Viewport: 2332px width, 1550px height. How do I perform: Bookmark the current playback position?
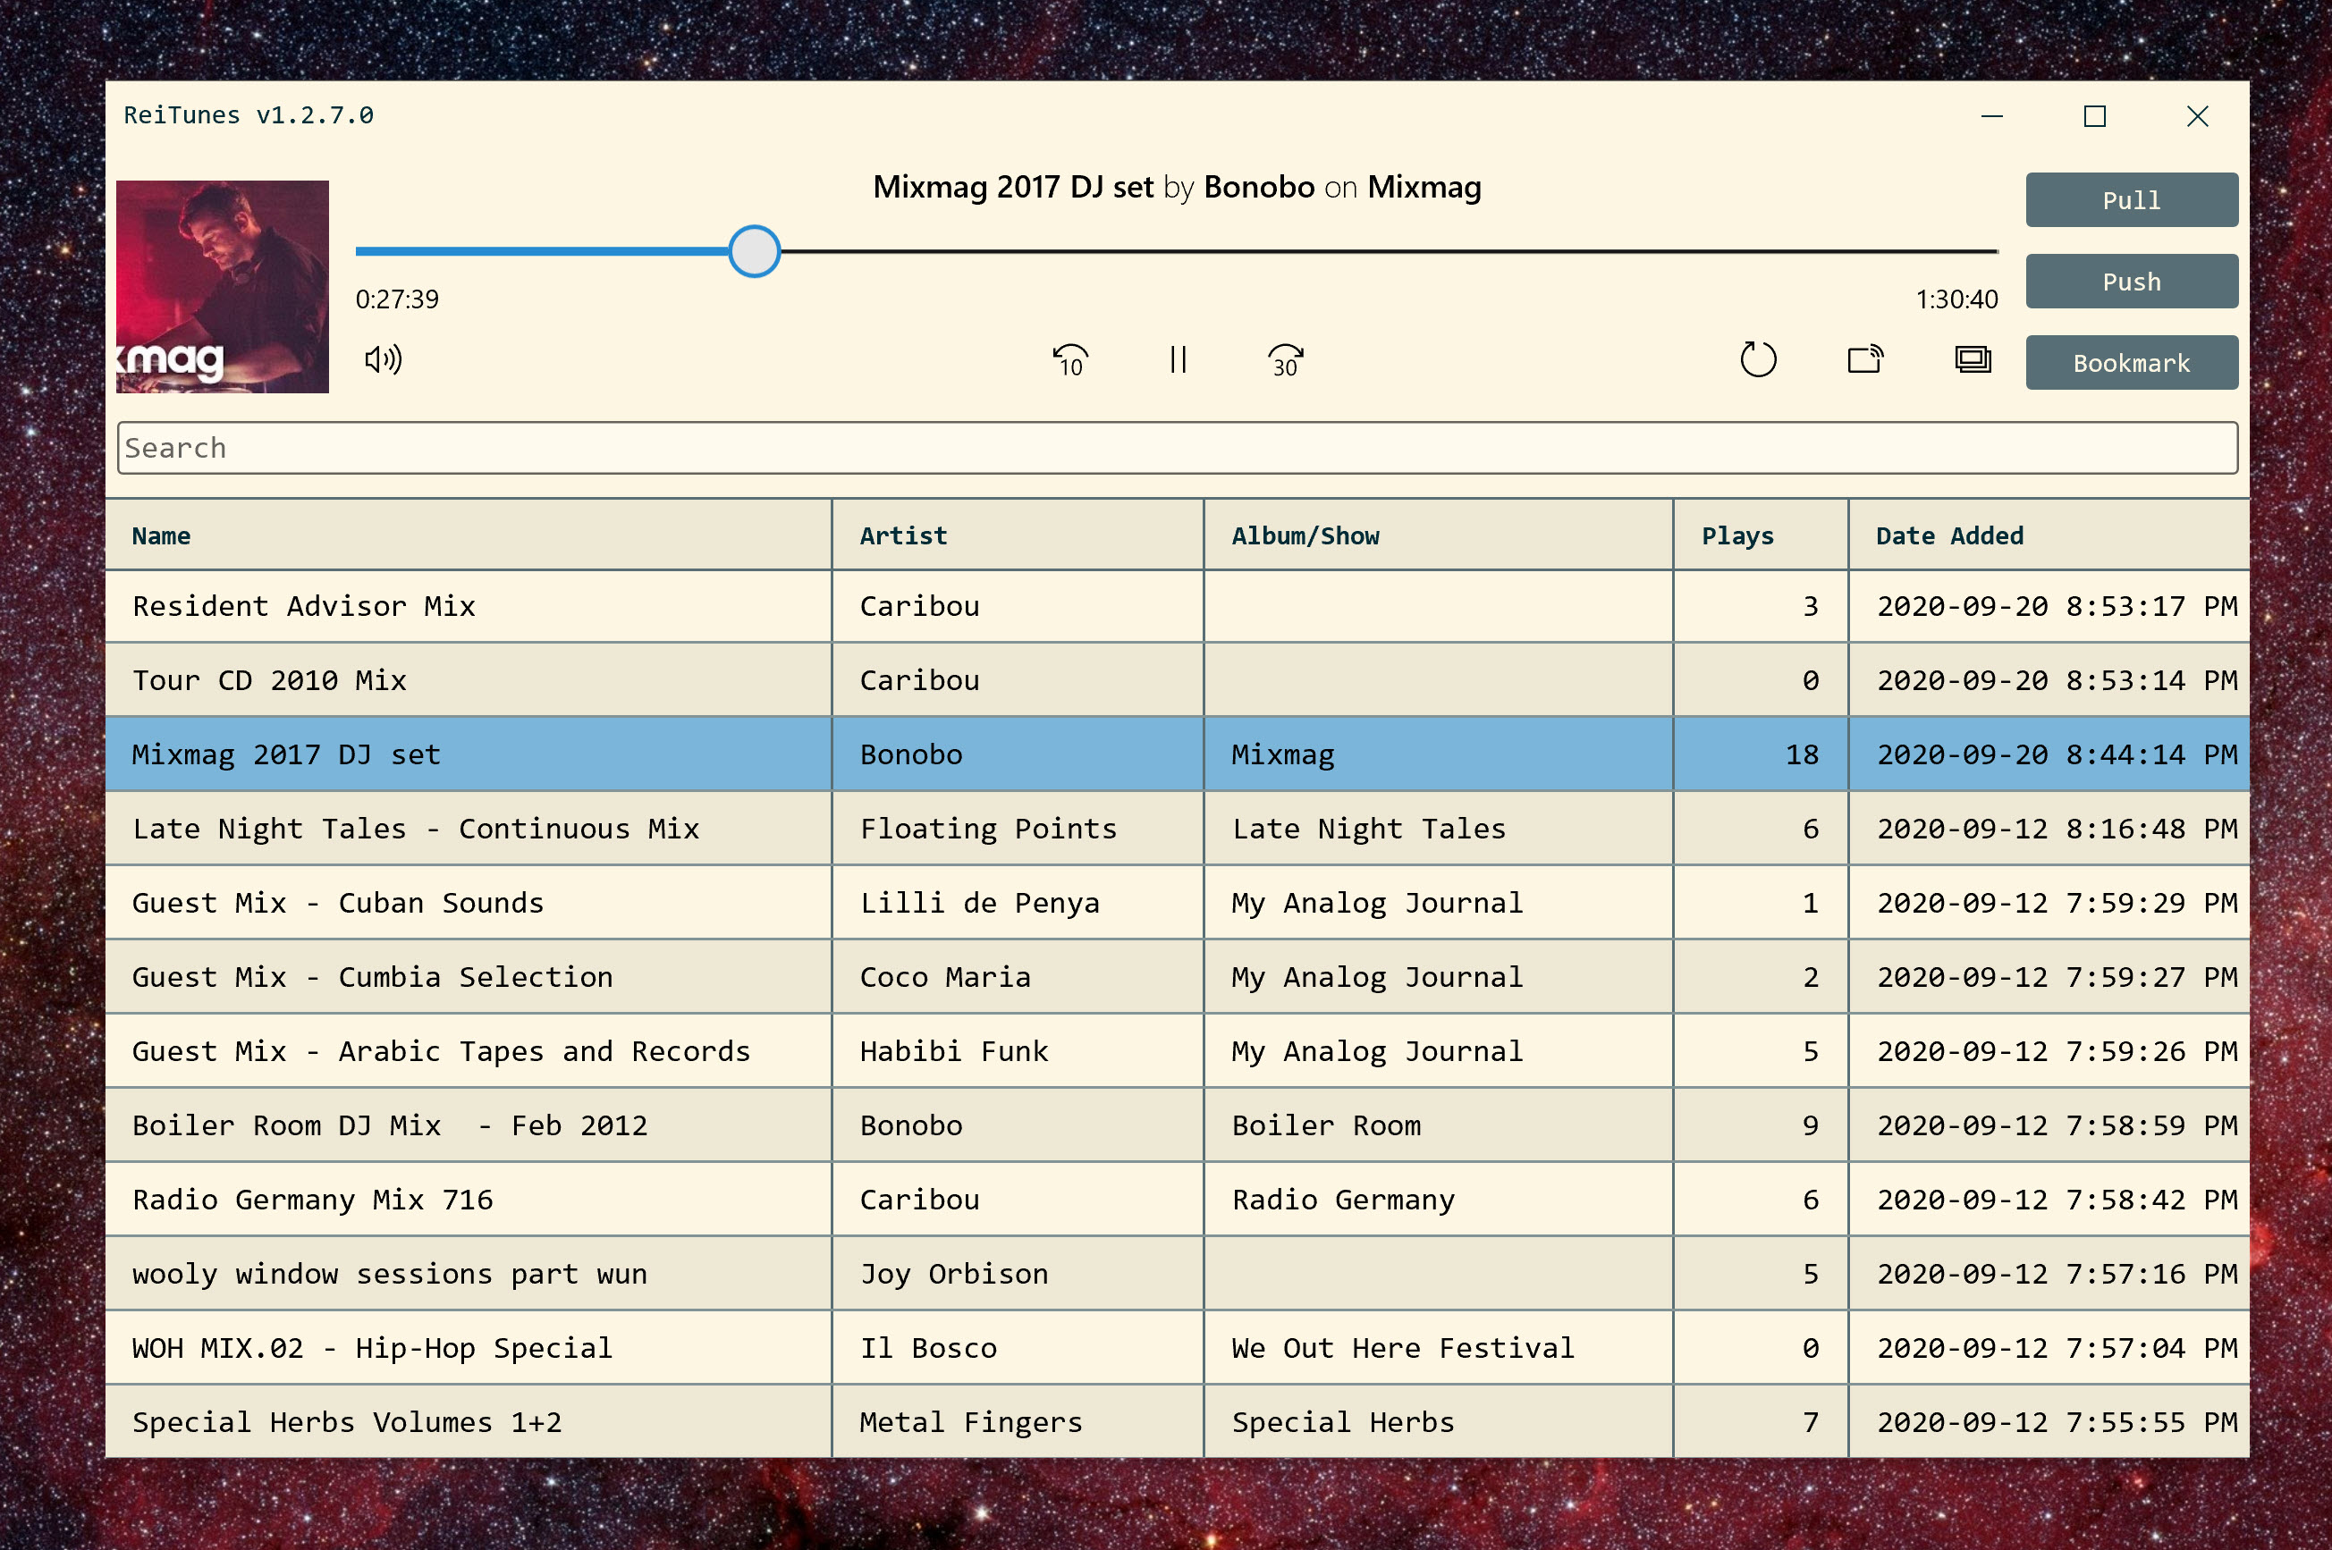click(x=2132, y=362)
